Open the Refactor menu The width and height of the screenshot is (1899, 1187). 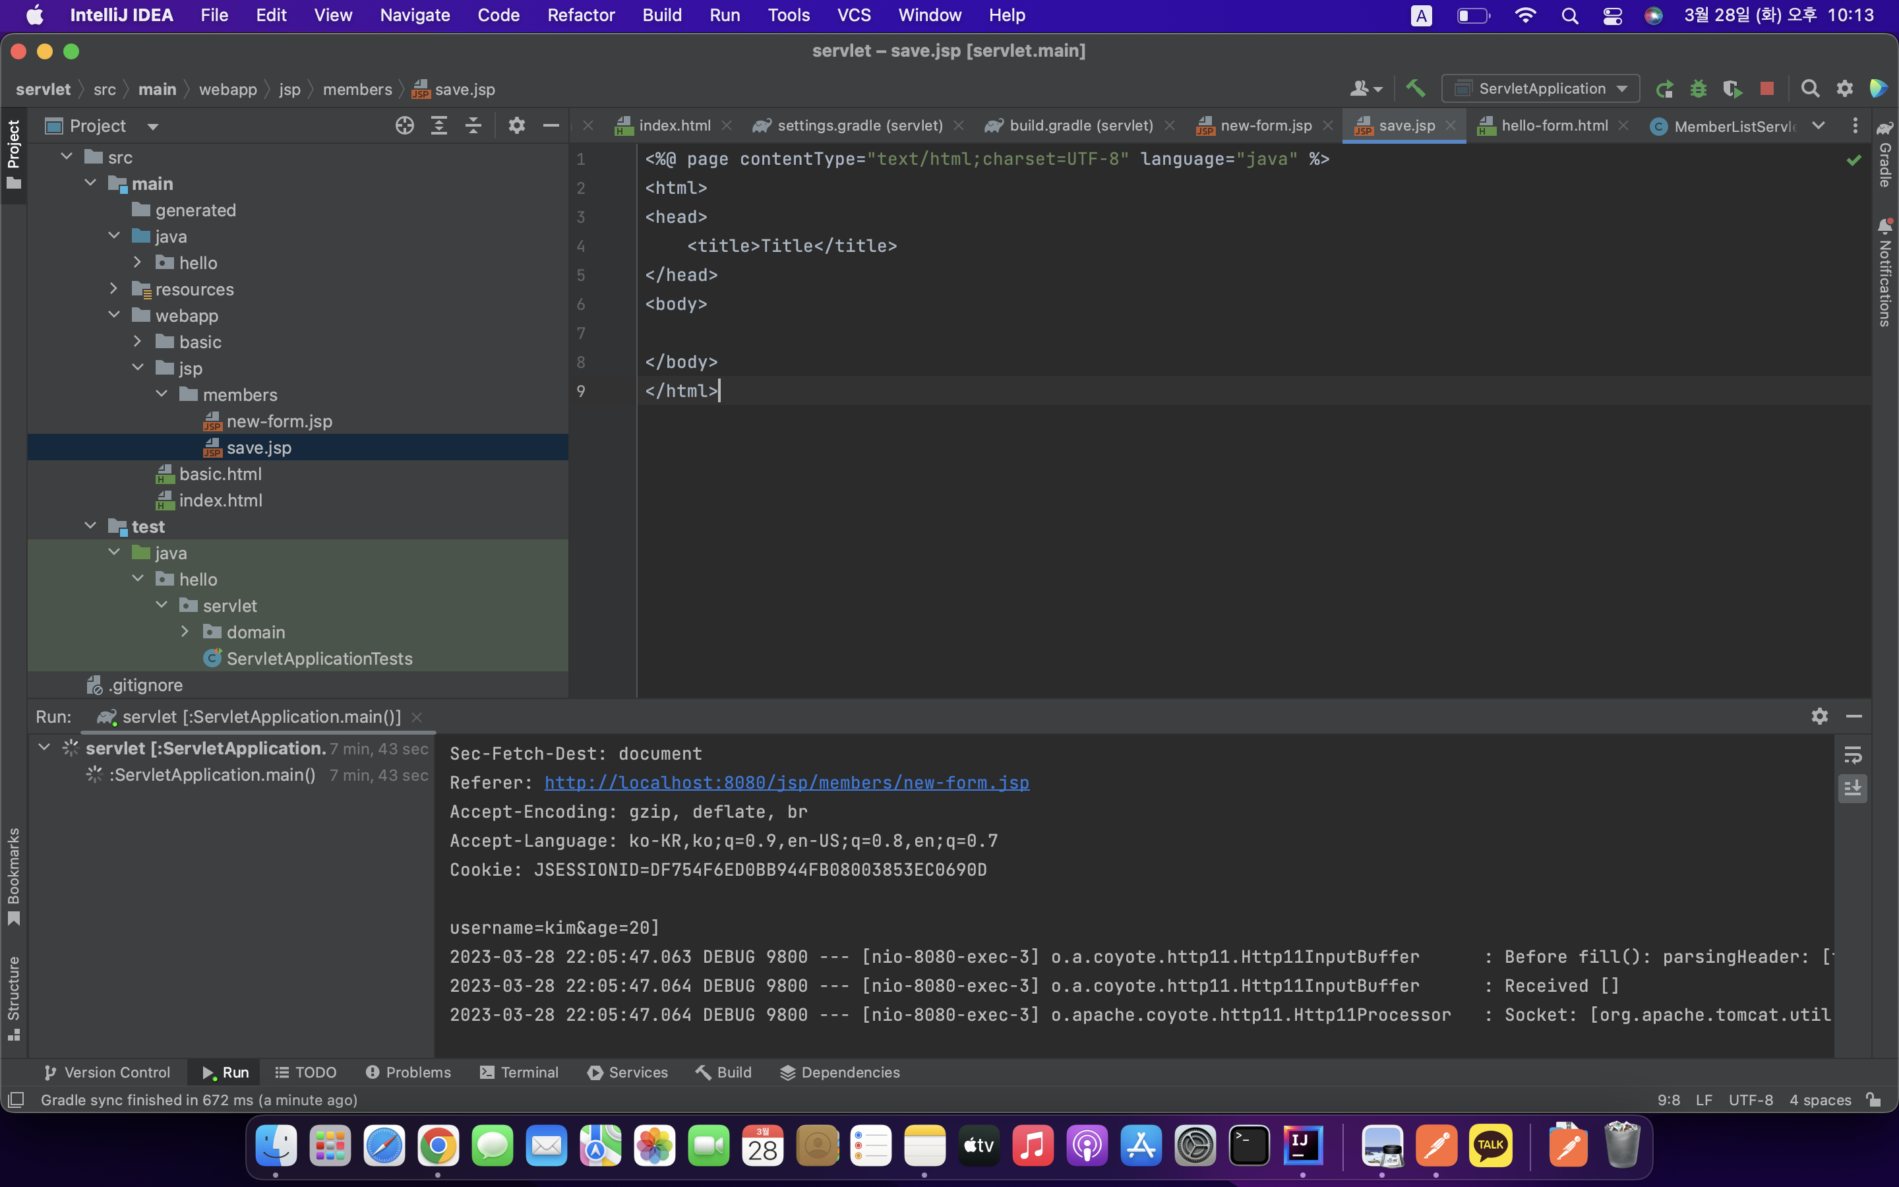[581, 15]
